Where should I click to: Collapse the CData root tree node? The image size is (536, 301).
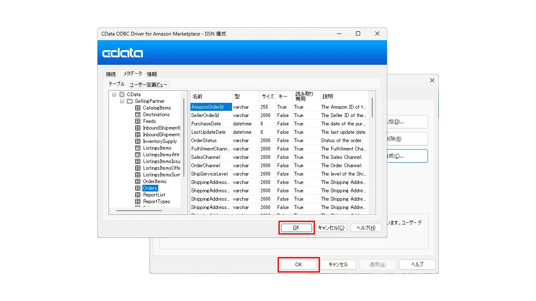click(x=114, y=94)
